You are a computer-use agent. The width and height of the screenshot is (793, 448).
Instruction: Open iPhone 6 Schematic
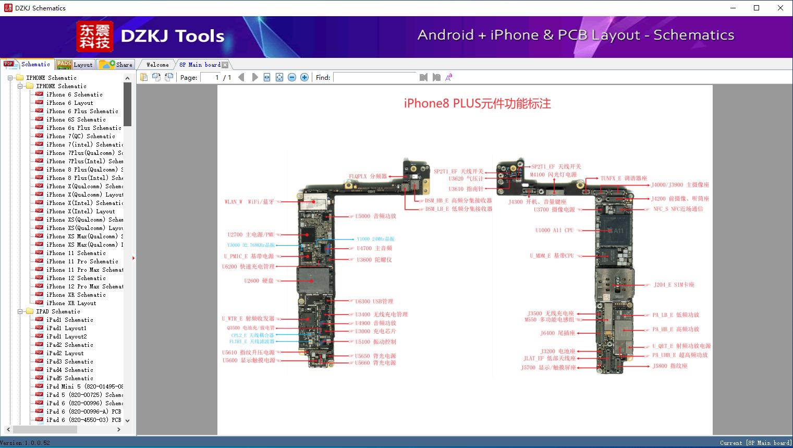tap(74, 94)
